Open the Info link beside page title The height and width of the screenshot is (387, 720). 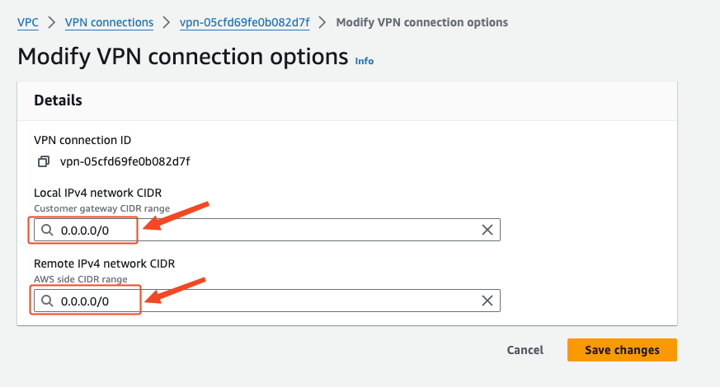click(x=365, y=61)
